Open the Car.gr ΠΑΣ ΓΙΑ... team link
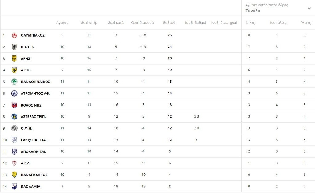Image resolution: width=315 pixels, height=193 pixels. click(35, 140)
